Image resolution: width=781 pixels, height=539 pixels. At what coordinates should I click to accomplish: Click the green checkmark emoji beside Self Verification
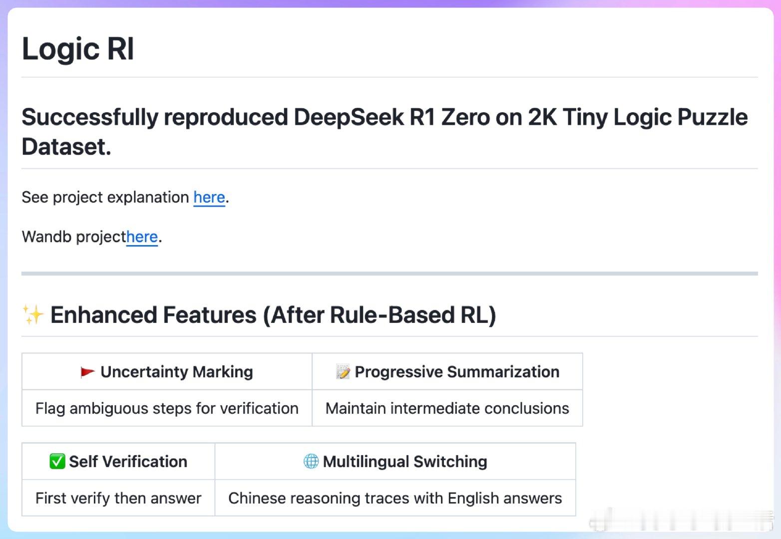(57, 461)
